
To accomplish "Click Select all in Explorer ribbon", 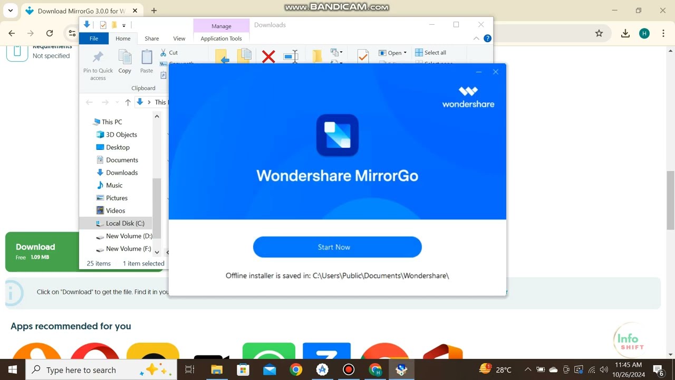I will (x=430, y=53).
